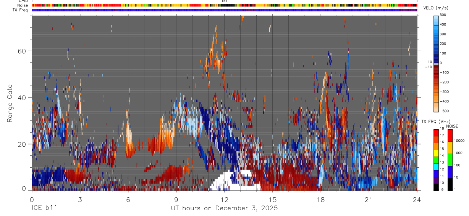Click the Range Gate tick label 40
469x216 pixels.
tap(23, 98)
